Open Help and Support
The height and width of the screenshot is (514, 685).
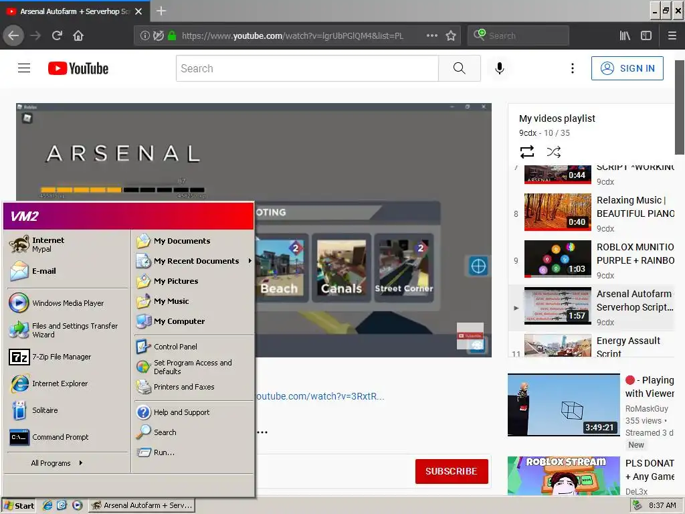click(x=194, y=412)
